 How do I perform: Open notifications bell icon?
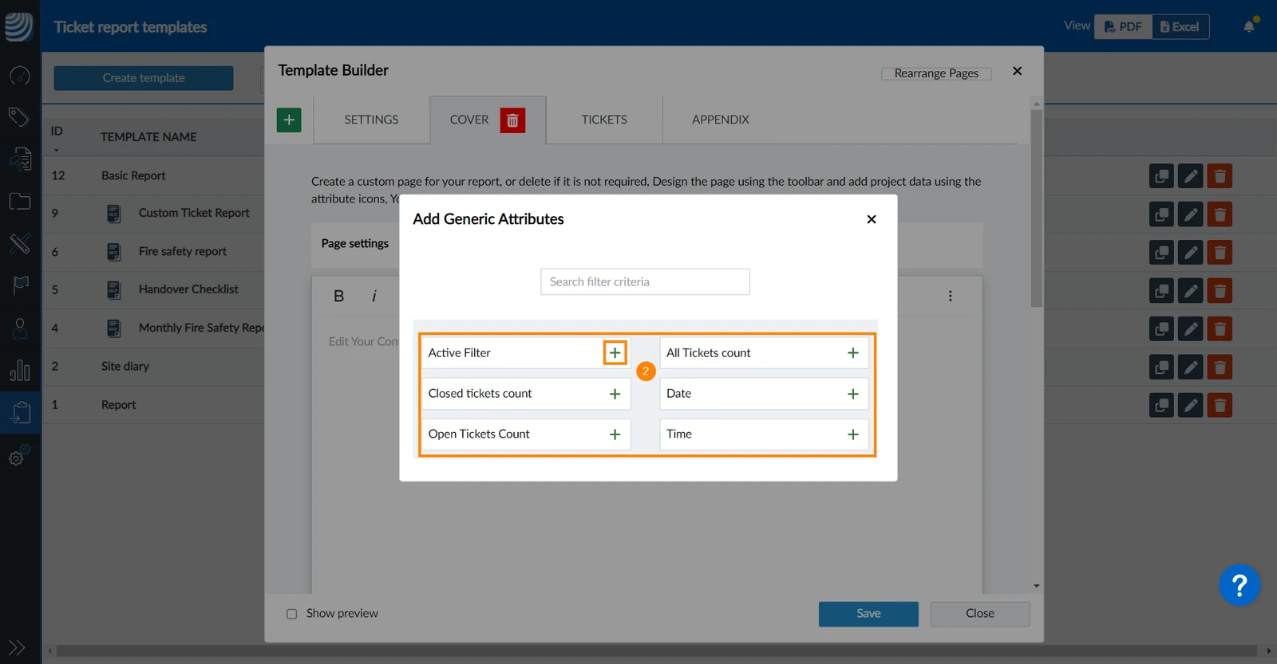point(1249,26)
